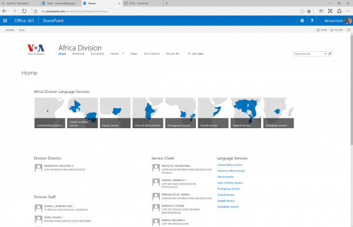Refresh the browser page
The height and width of the screenshot is (227, 353).
[24, 11]
